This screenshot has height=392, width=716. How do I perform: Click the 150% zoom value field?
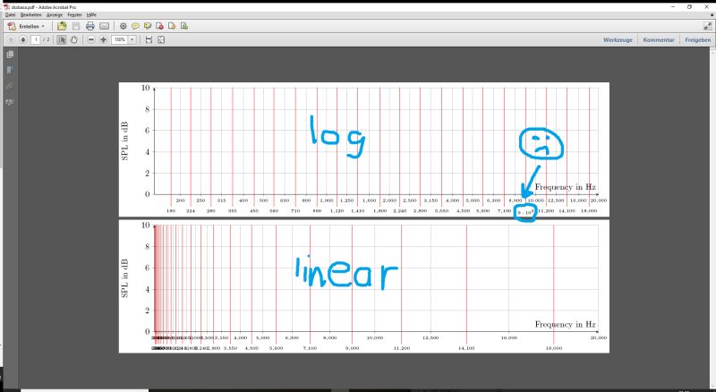[120, 39]
